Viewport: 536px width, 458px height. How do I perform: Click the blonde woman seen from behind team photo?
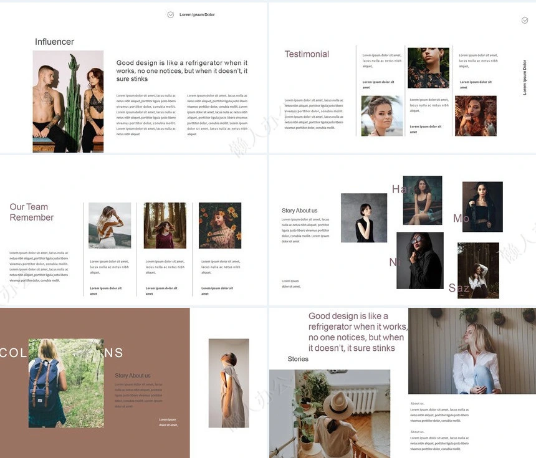pos(110,226)
